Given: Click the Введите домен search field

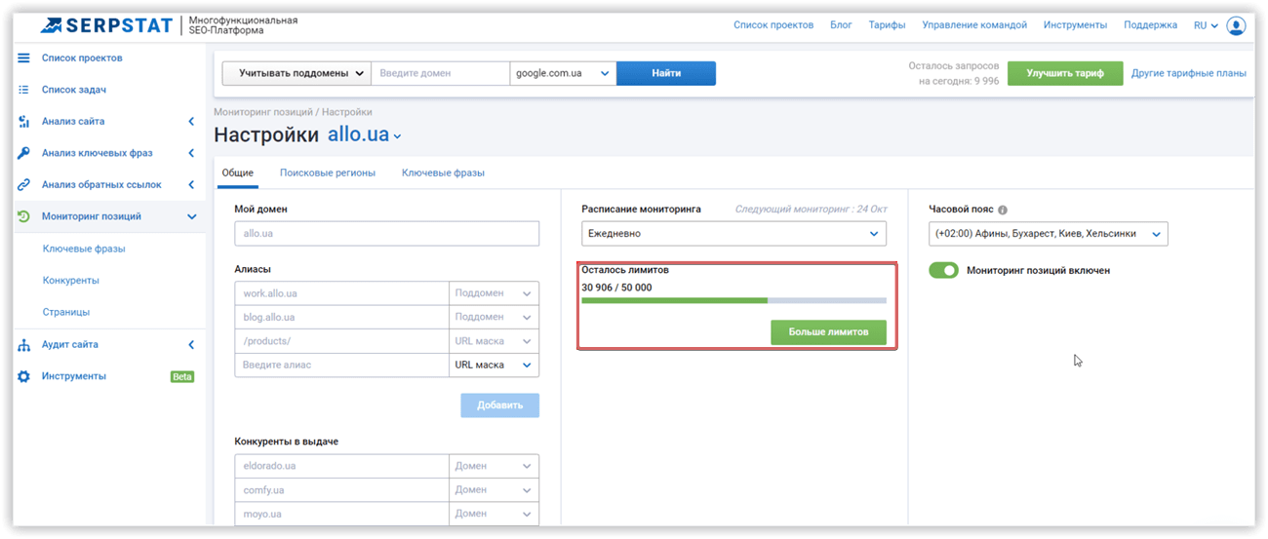Looking at the screenshot, I should 440,73.
